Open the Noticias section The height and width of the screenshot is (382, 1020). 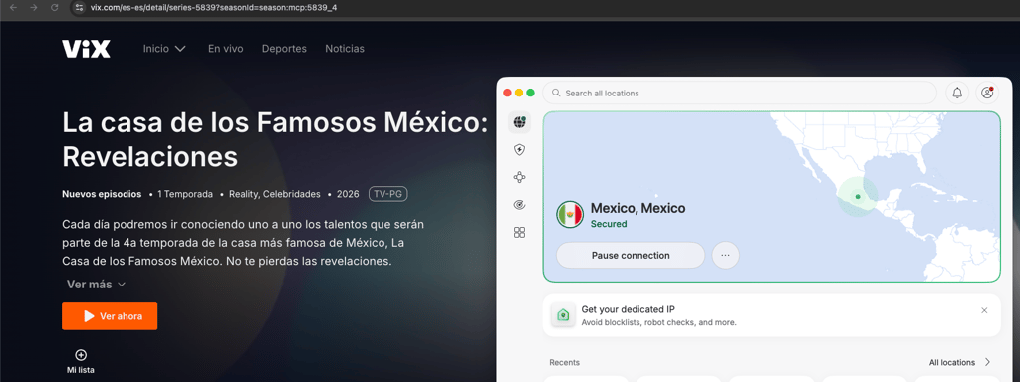tap(345, 49)
